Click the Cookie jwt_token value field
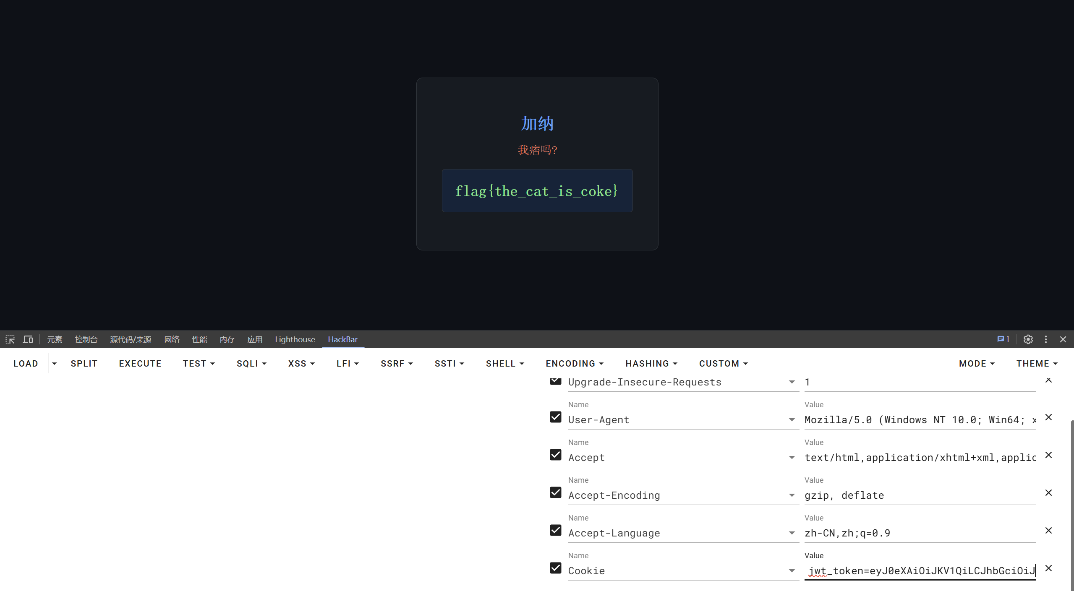This screenshot has width=1074, height=591. point(919,571)
